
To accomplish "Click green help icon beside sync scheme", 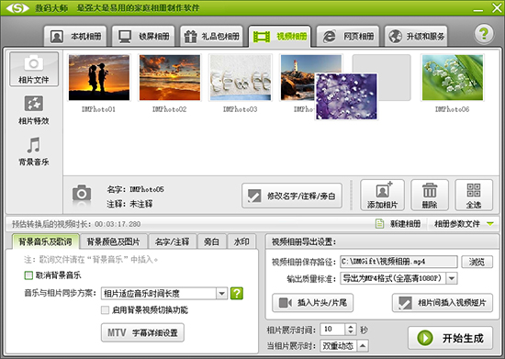I will [237, 293].
